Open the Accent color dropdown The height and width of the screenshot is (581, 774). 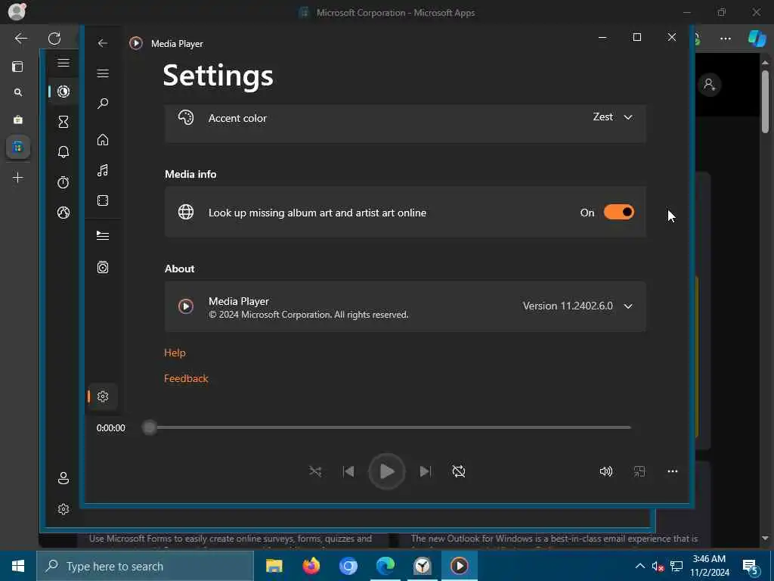pyautogui.click(x=612, y=117)
